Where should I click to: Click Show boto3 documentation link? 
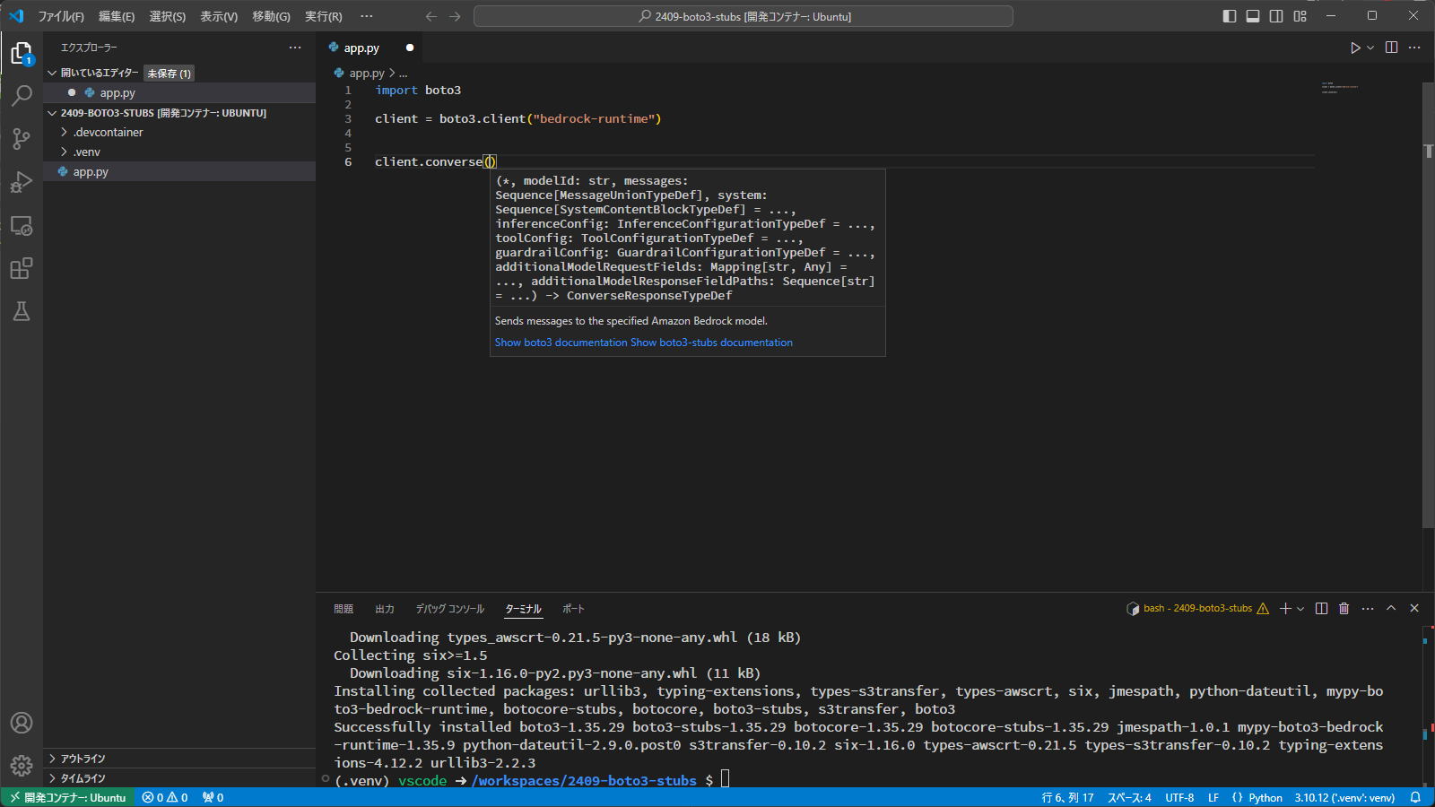coord(561,343)
